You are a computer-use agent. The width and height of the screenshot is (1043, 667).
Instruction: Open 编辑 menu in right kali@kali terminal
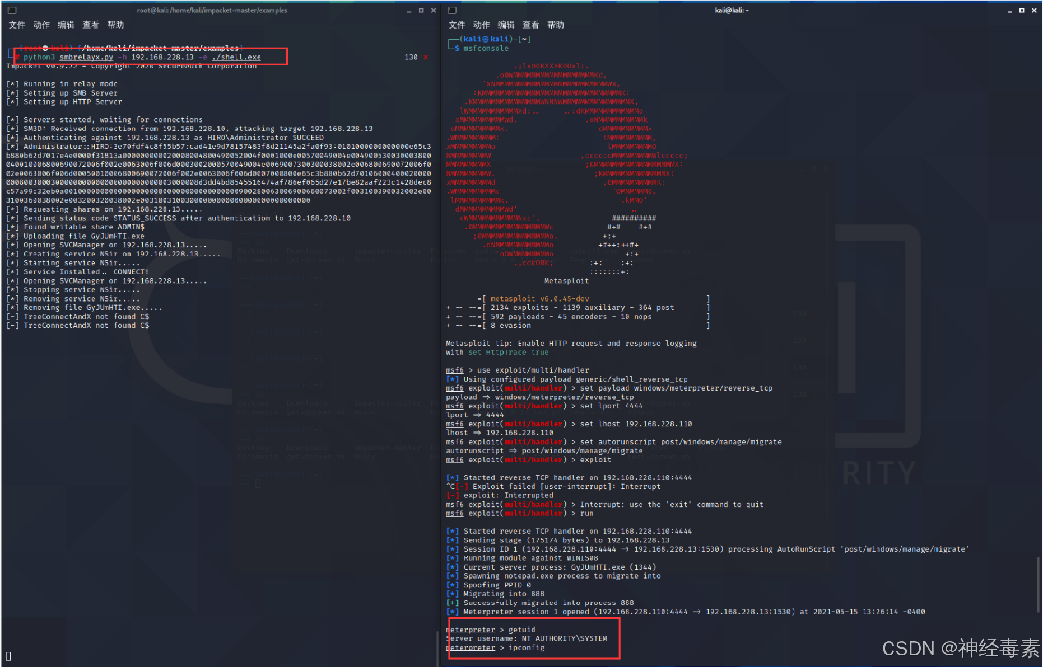pos(506,25)
